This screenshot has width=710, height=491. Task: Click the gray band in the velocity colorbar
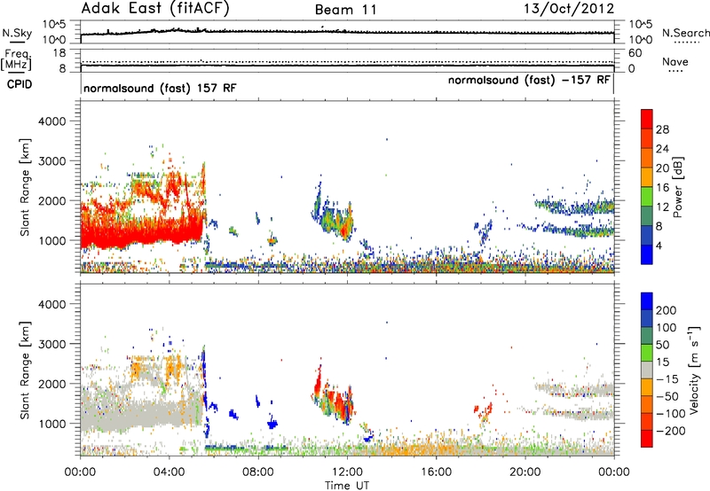(x=647, y=370)
